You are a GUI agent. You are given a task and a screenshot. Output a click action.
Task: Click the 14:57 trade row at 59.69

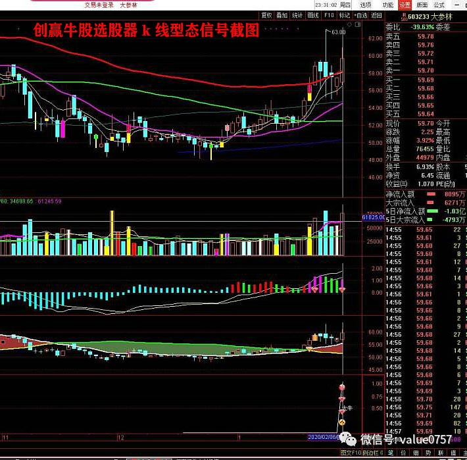426,431
